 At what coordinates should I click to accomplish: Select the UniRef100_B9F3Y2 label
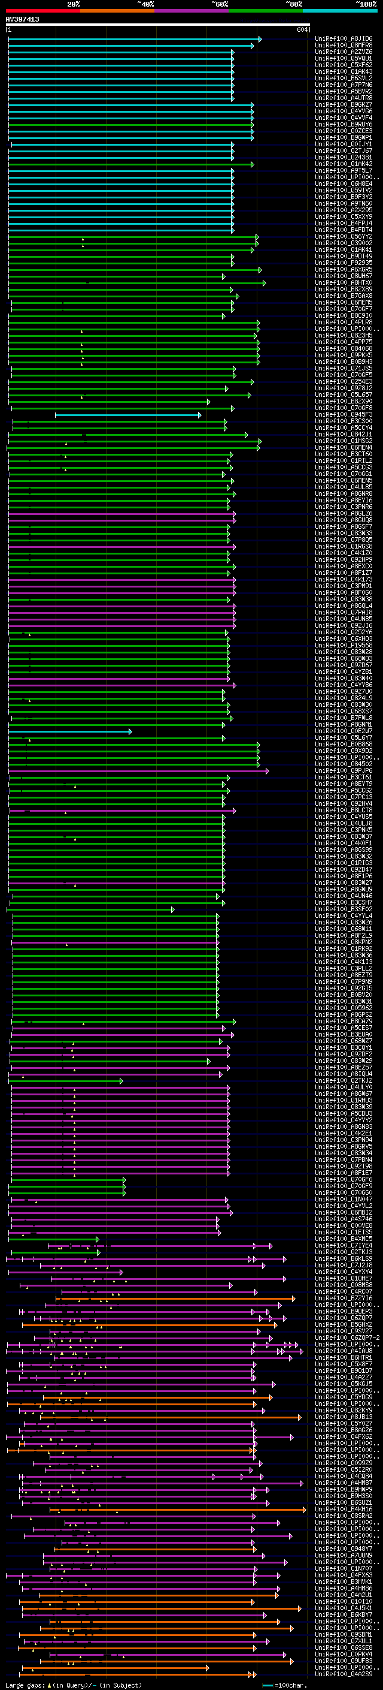344,197
